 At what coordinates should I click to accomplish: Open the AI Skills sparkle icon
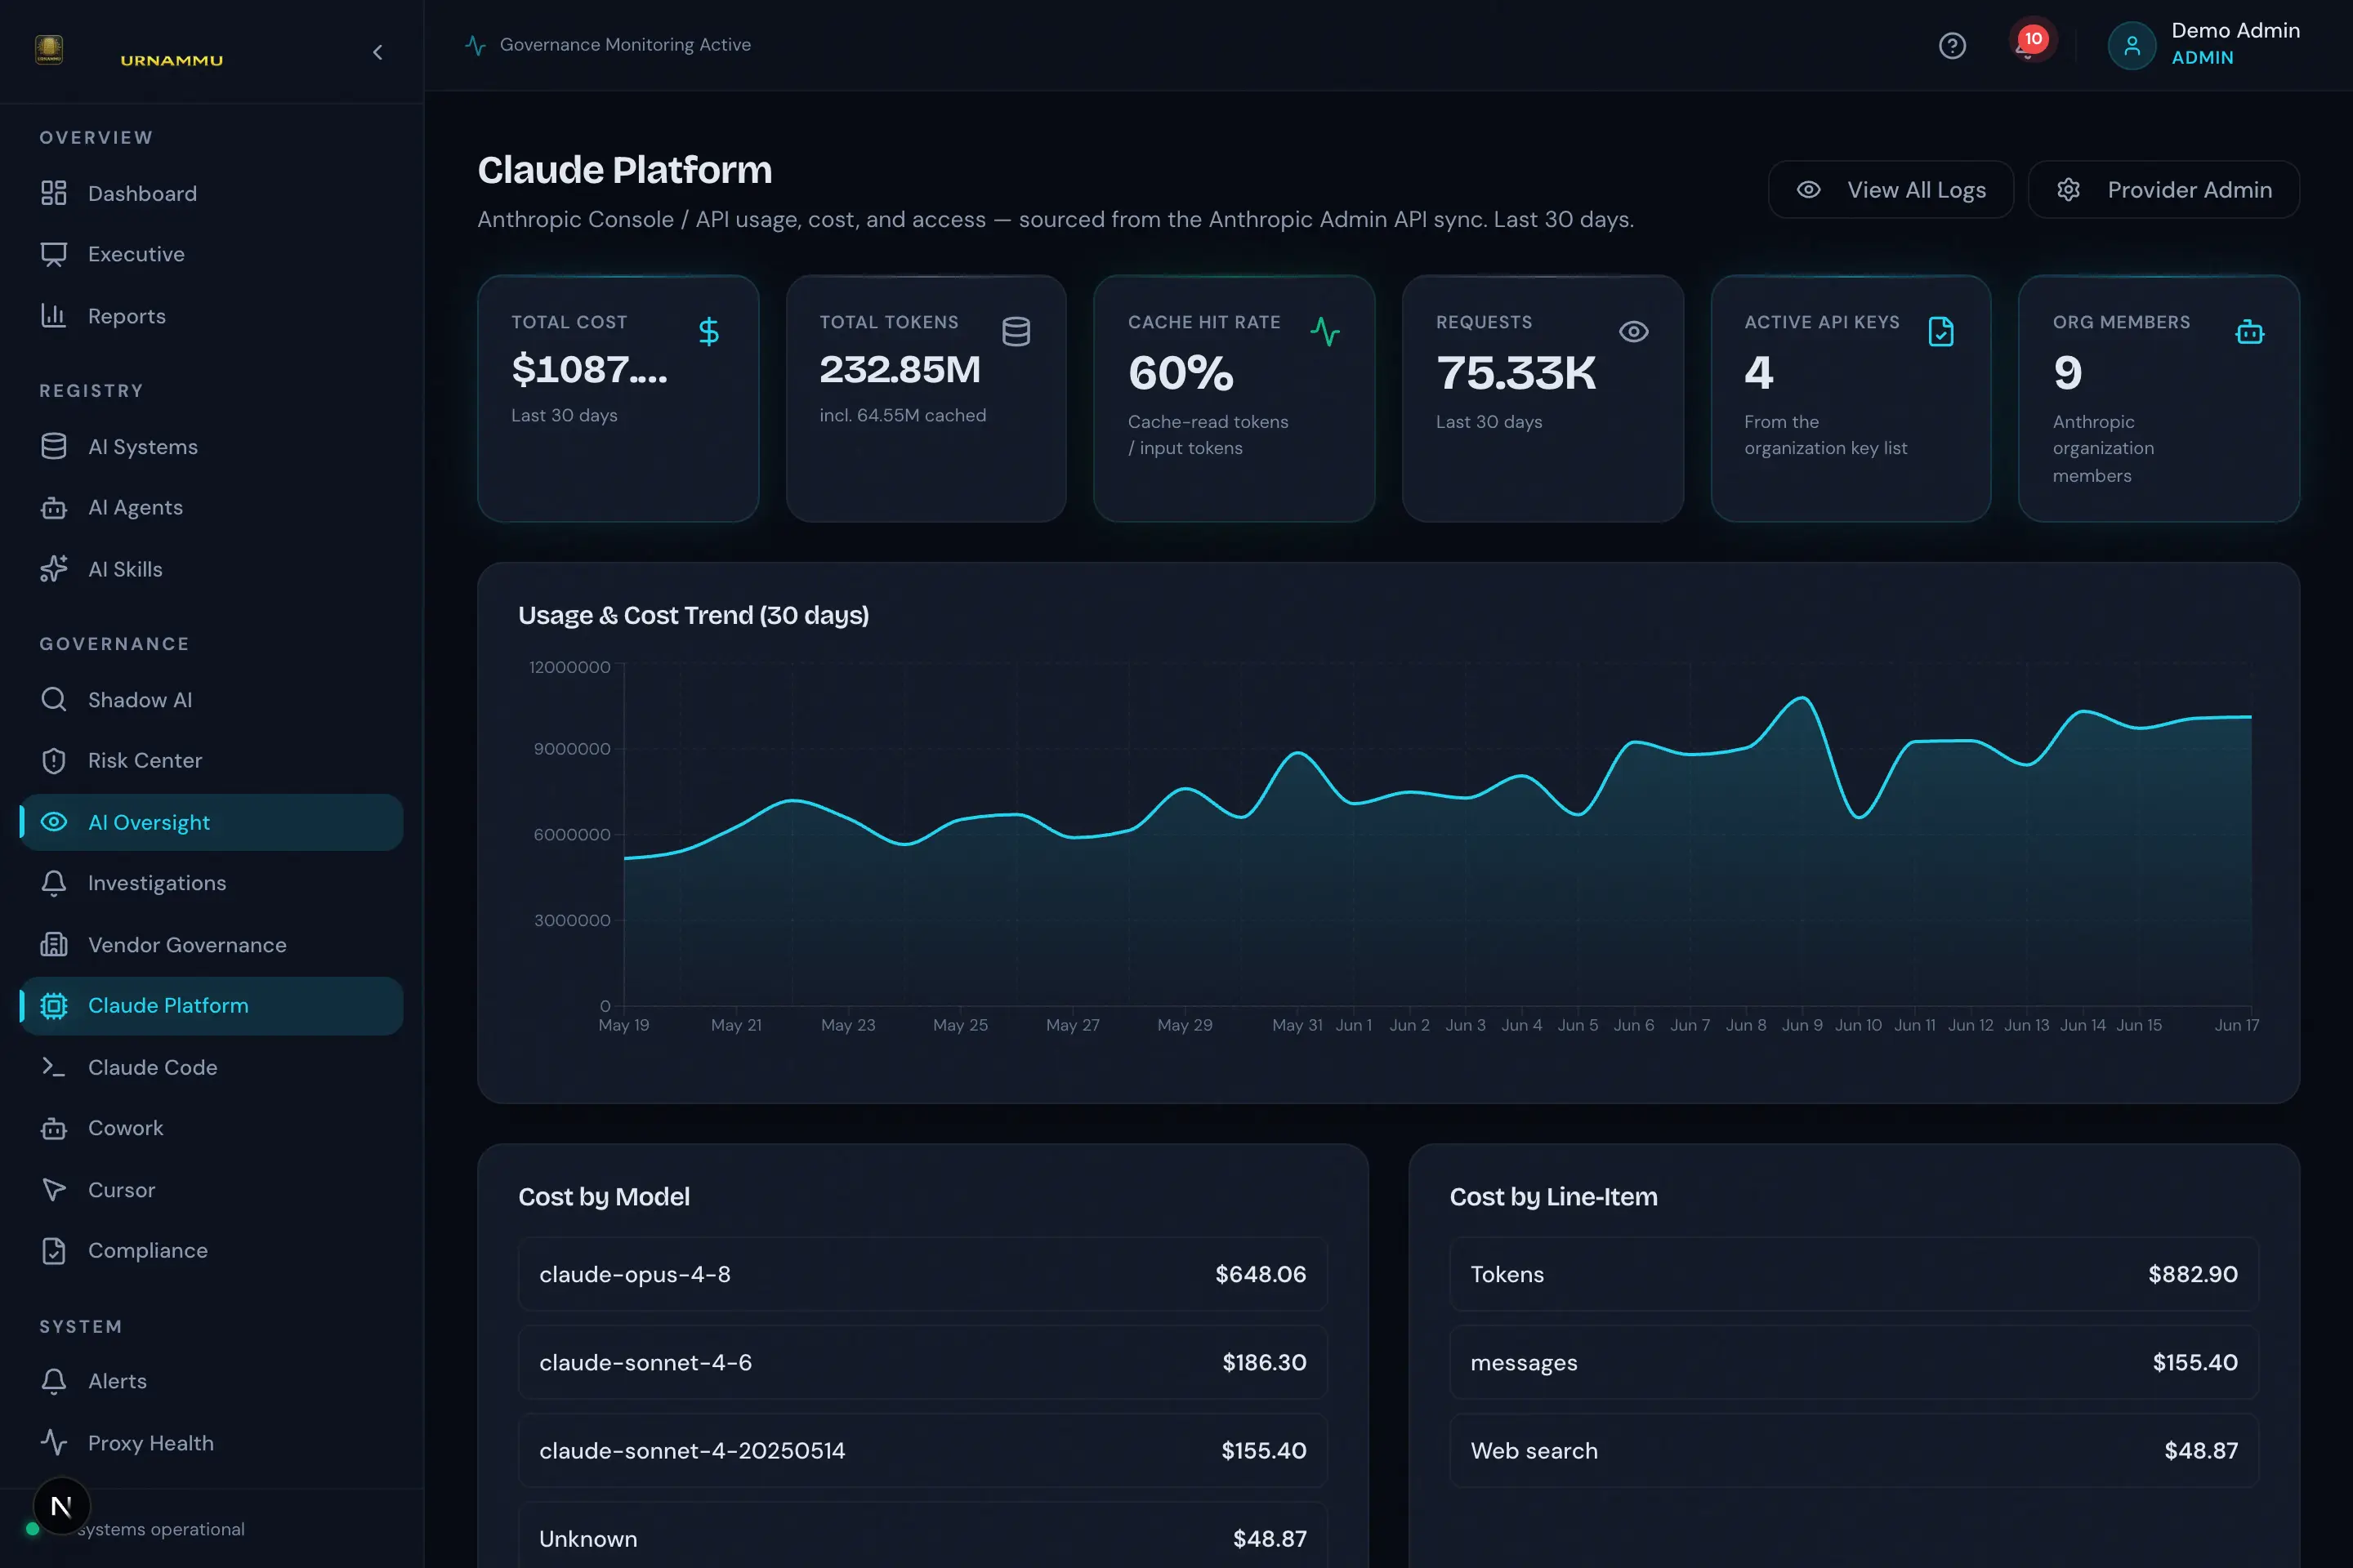click(x=54, y=569)
